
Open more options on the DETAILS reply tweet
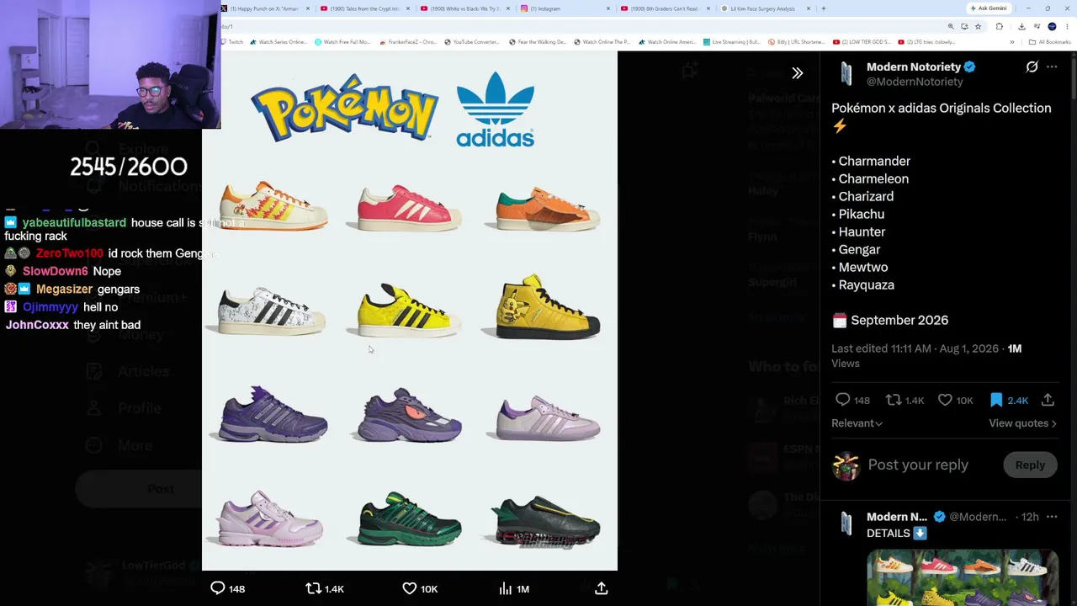(1052, 517)
